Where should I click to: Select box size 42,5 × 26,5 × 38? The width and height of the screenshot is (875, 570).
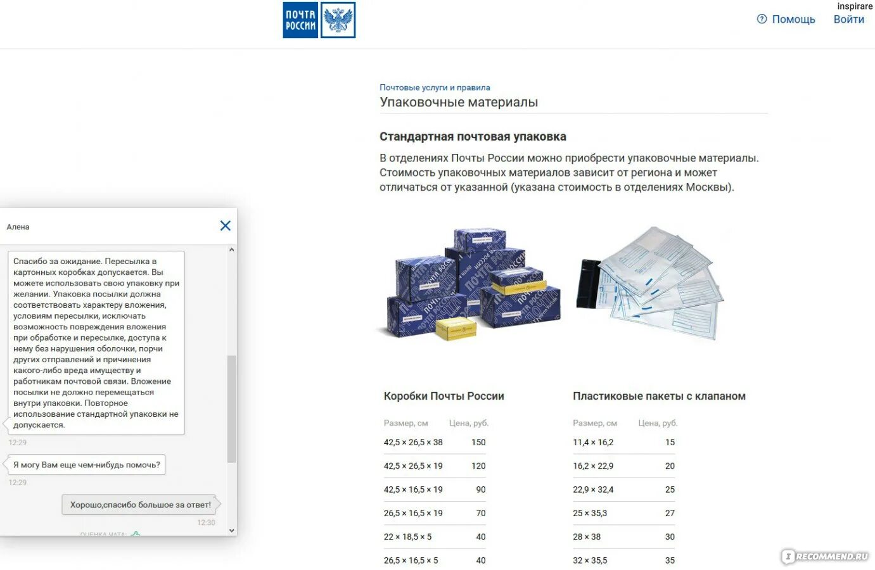(413, 443)
